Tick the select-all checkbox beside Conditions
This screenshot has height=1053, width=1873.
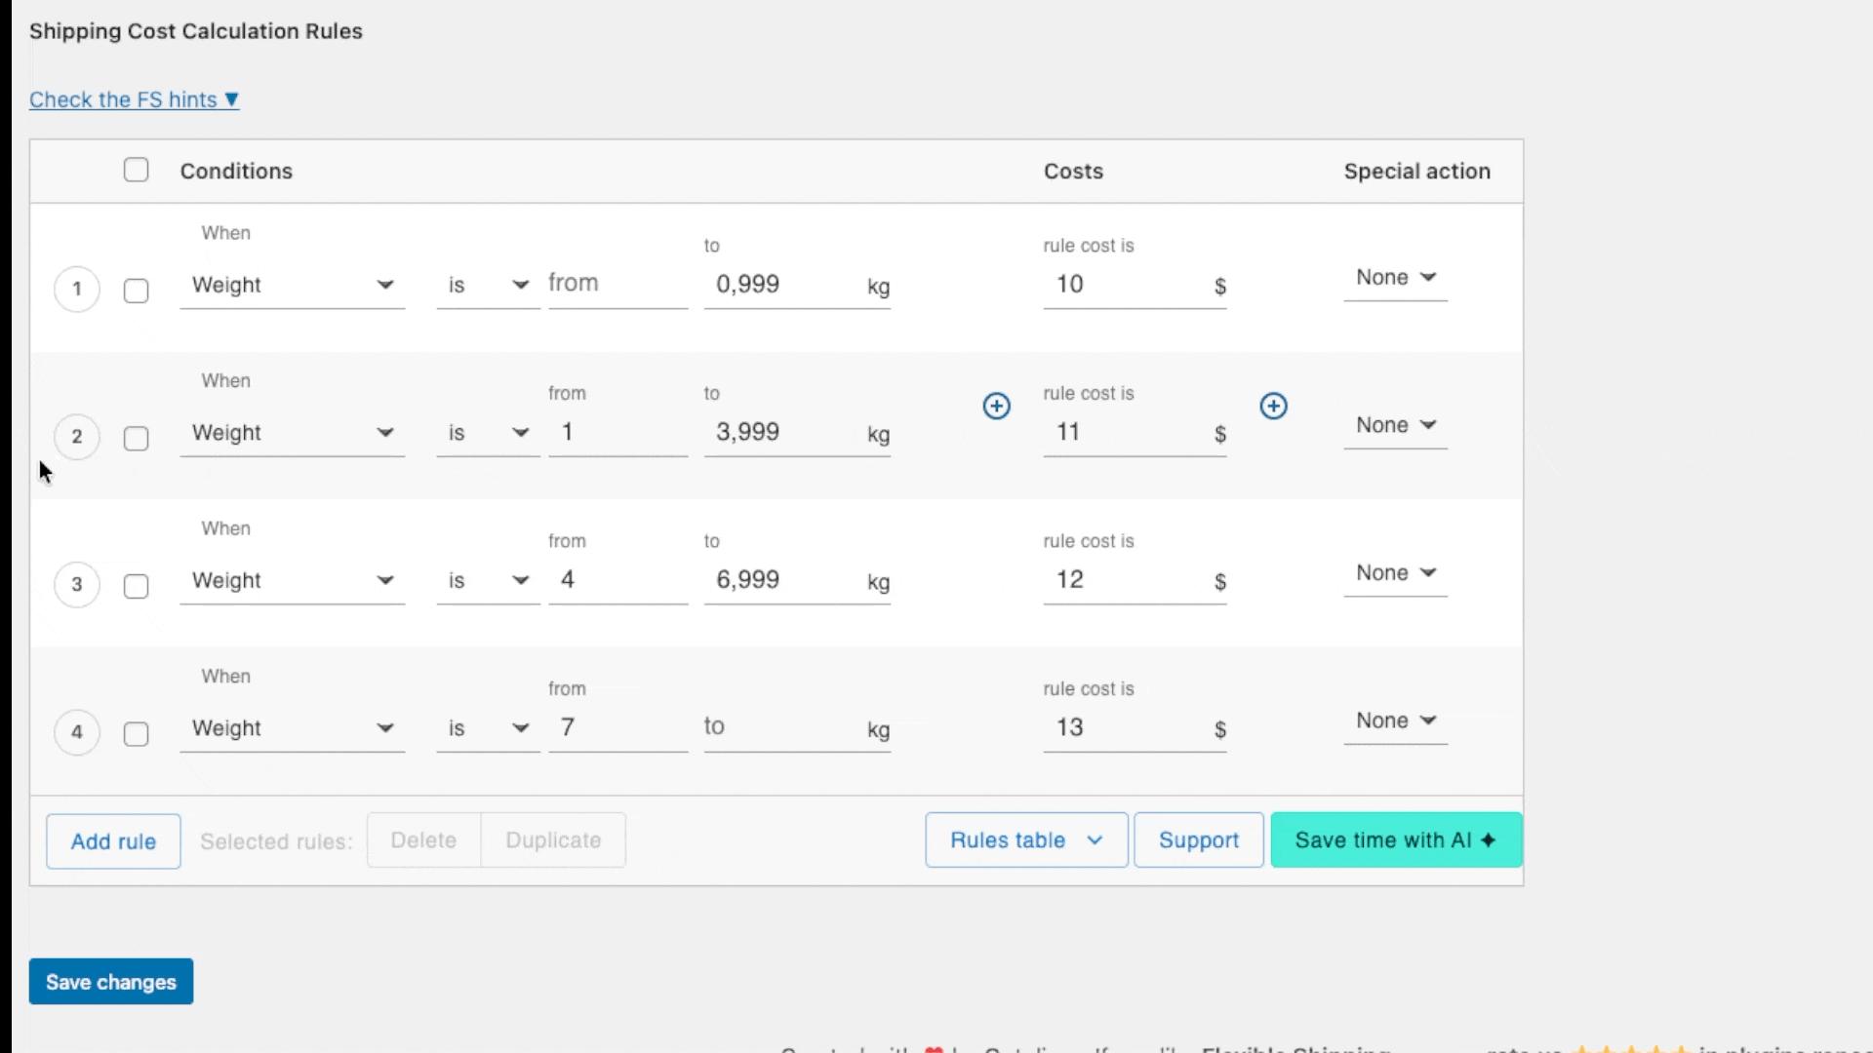(x=137, y=171)
